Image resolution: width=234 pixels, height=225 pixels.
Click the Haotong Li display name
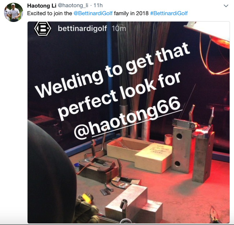point(42,6)
